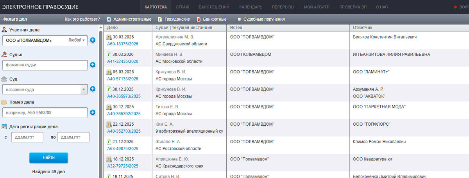Select defendant ИП БАЯЗИТОВА ЛИЛИЯ РАВИЛЬЕВНА
Screen dimensions: 469x178
391,54
